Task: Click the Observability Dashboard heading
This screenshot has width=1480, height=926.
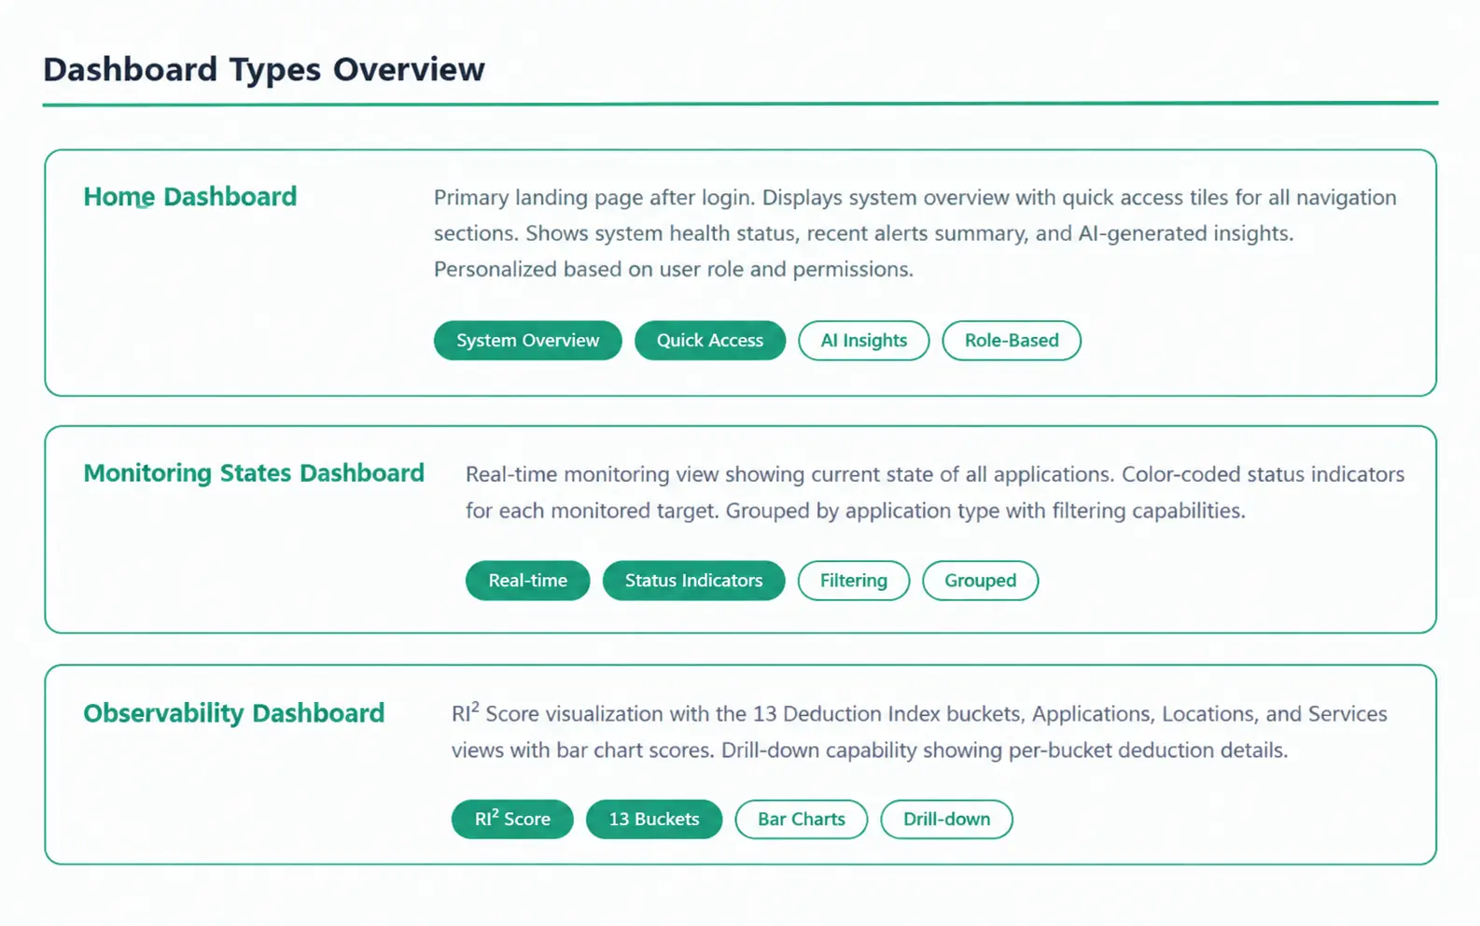Action: [x=234, y=713]
